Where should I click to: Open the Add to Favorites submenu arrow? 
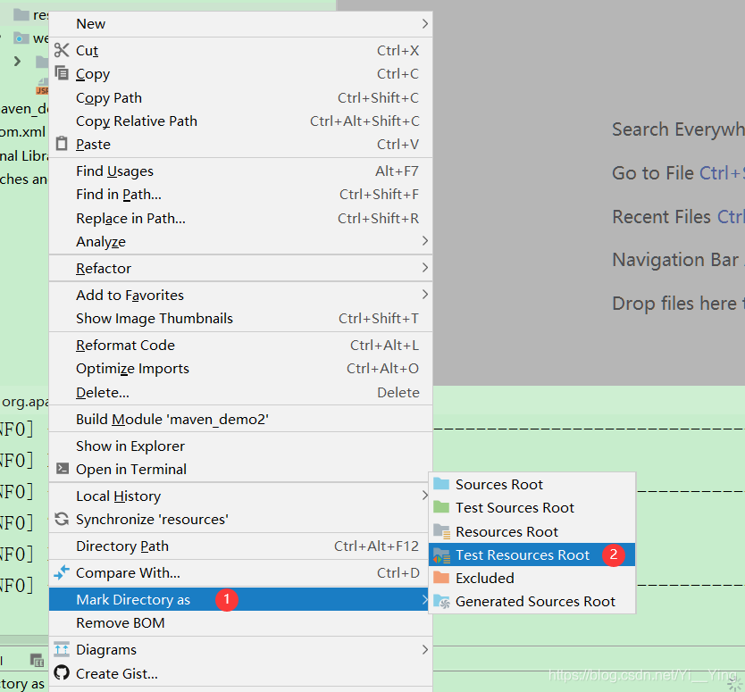click(x=425, y=295)
